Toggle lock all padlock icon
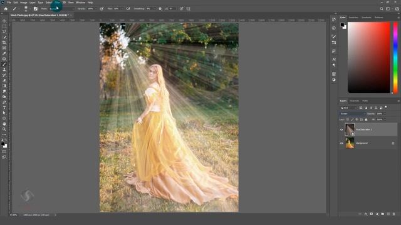The width and height of the screenshot is (401, 225). tap(366, 119)
